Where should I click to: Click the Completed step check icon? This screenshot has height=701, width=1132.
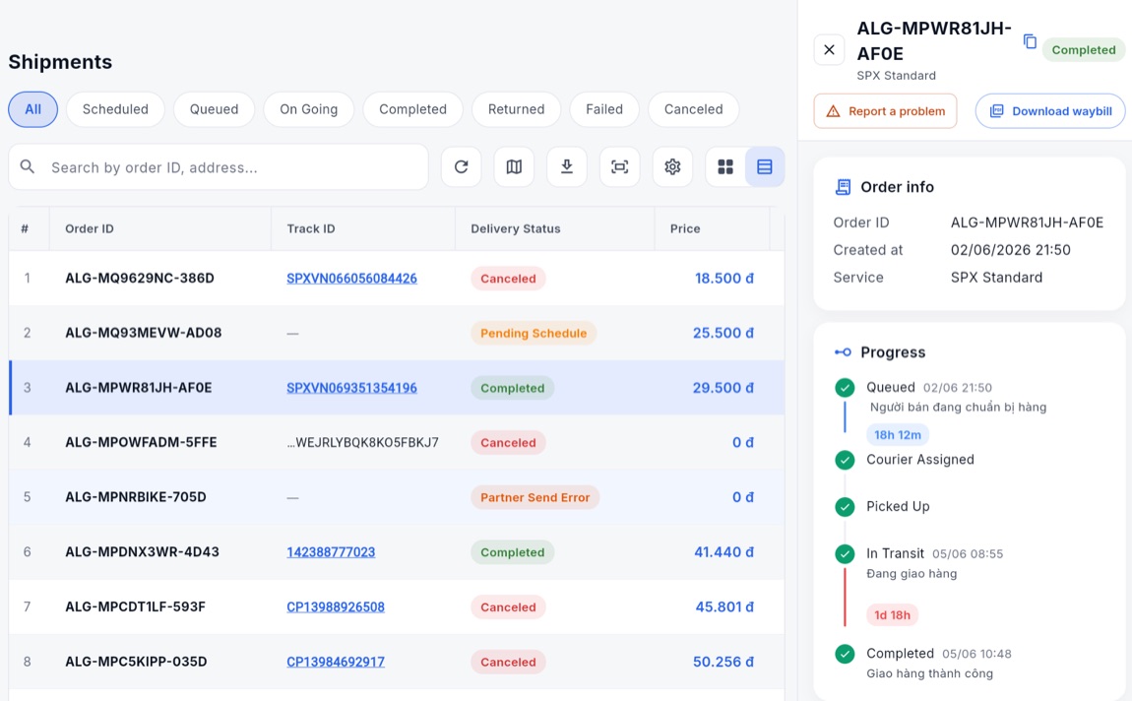[x=845, y=654]
